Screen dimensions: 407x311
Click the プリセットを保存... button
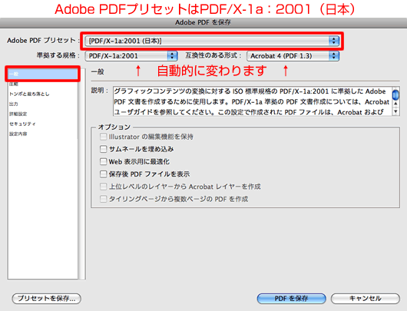coord(47,299)
